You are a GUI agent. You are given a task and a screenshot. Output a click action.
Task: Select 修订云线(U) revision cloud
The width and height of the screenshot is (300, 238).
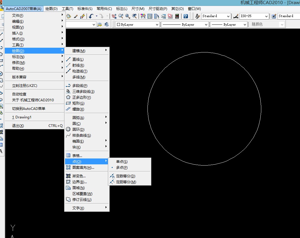pos(87,200)
